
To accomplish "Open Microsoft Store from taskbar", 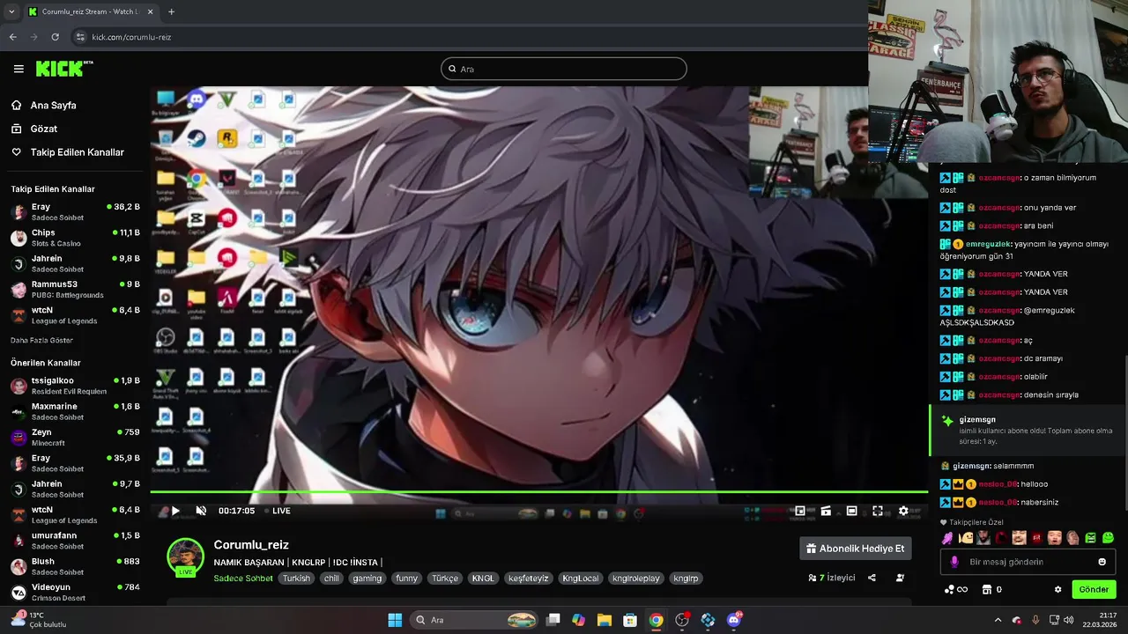I will (x=630, y=620).
